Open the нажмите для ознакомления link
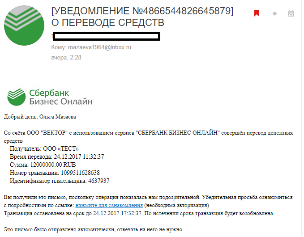 coord(109,205)
